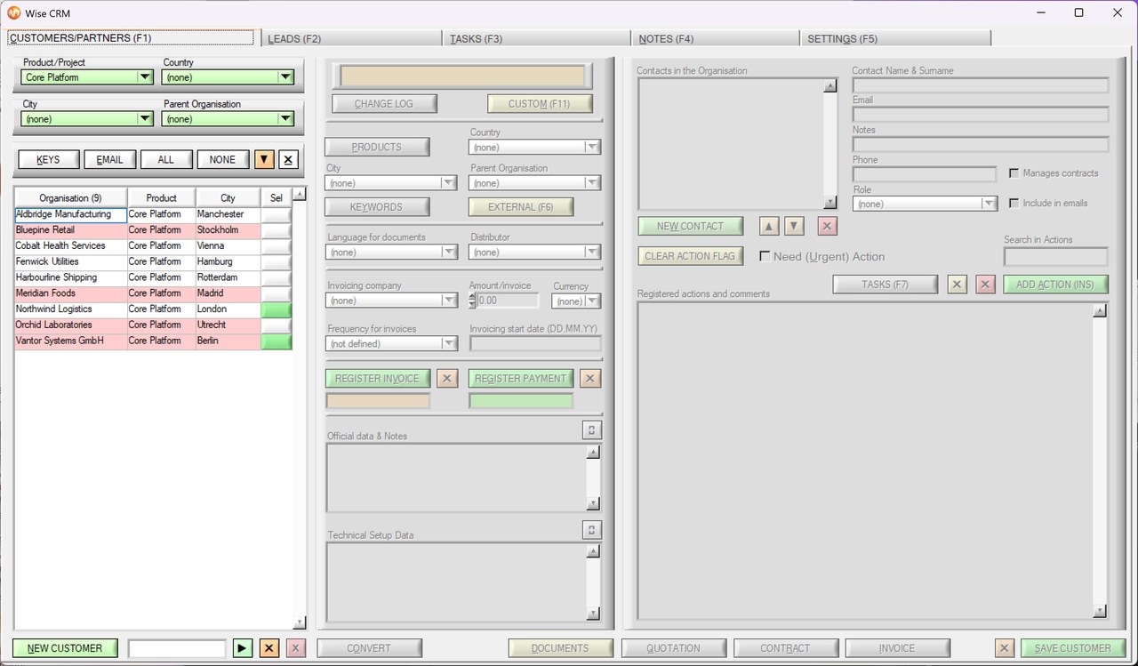Screen dimensions: 1138x666
Task: Click the KEYS button
Action: [x=48, y=160]
